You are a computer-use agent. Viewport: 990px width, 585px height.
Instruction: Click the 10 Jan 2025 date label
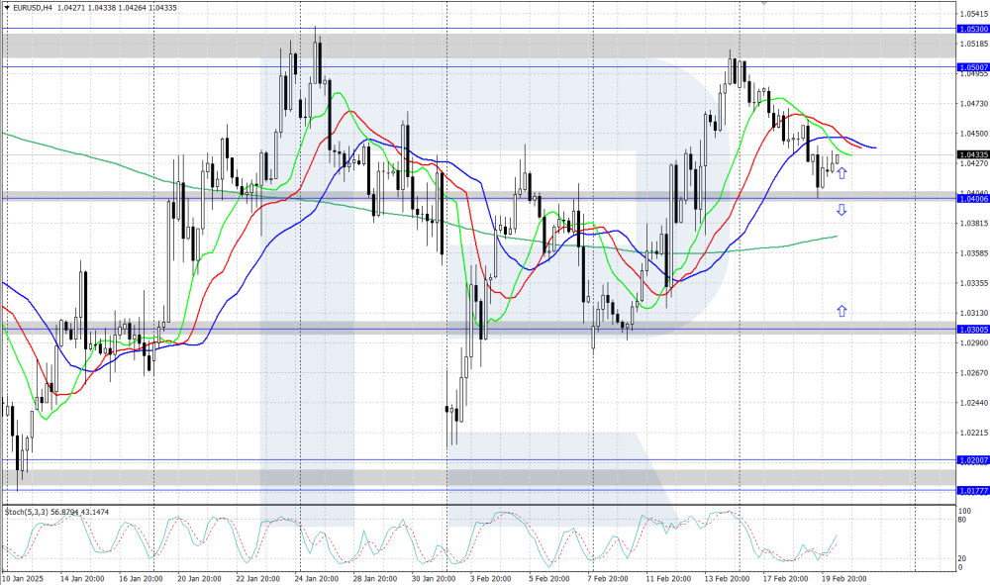[21, 577]
